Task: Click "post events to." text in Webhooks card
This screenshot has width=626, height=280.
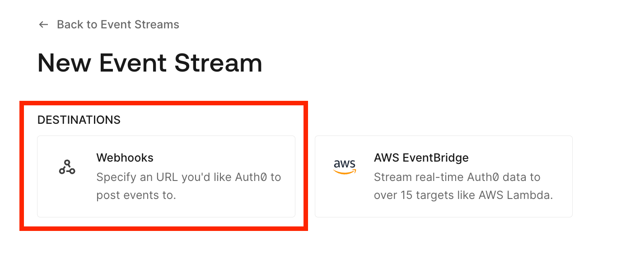Action: click(x=136, y=196)
